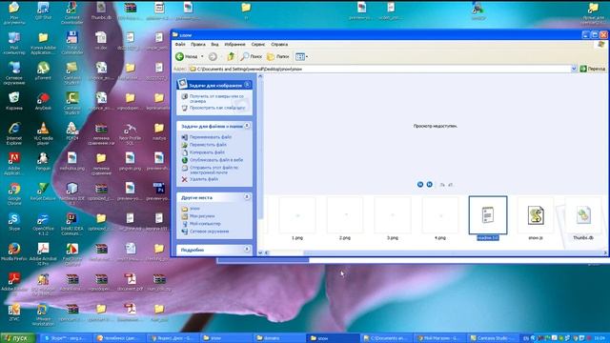Click the Удалить файл link

[x=203, y=179]
